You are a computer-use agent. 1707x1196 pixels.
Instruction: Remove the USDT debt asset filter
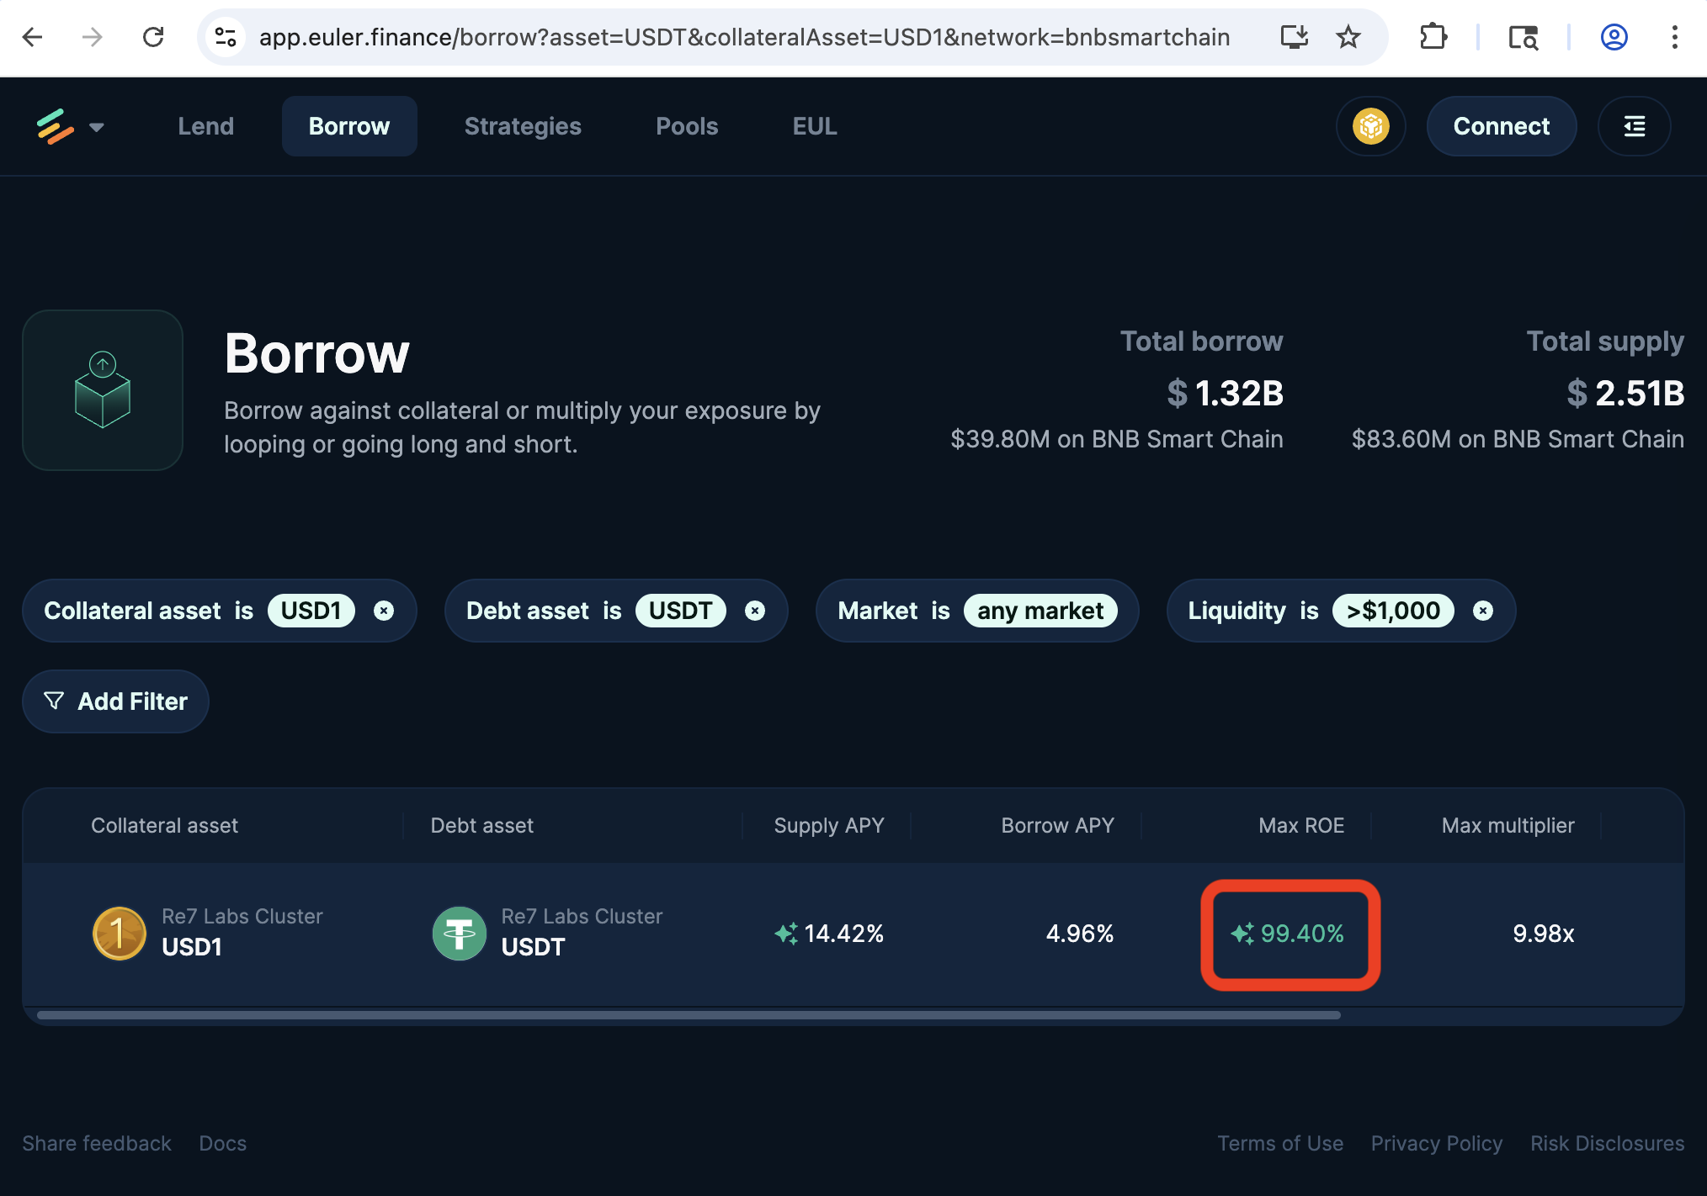tap(754, 611)
